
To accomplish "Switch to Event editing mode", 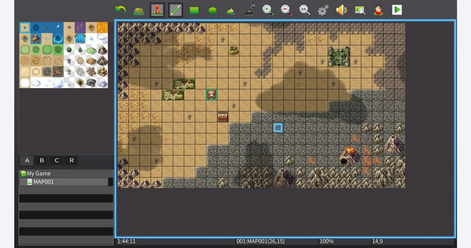I will pos(157,10).
